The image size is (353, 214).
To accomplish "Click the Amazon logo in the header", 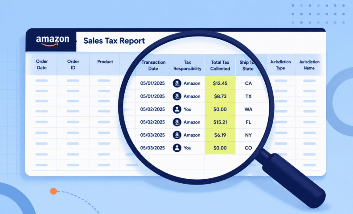I will tap(53, 41).
